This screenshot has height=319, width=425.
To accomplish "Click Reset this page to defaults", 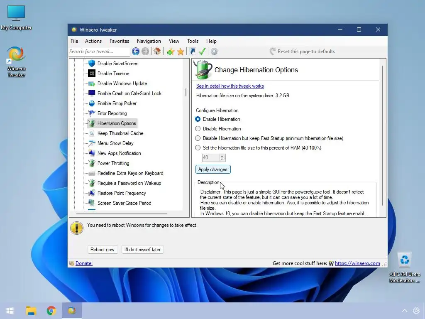I will pos(302,52).
